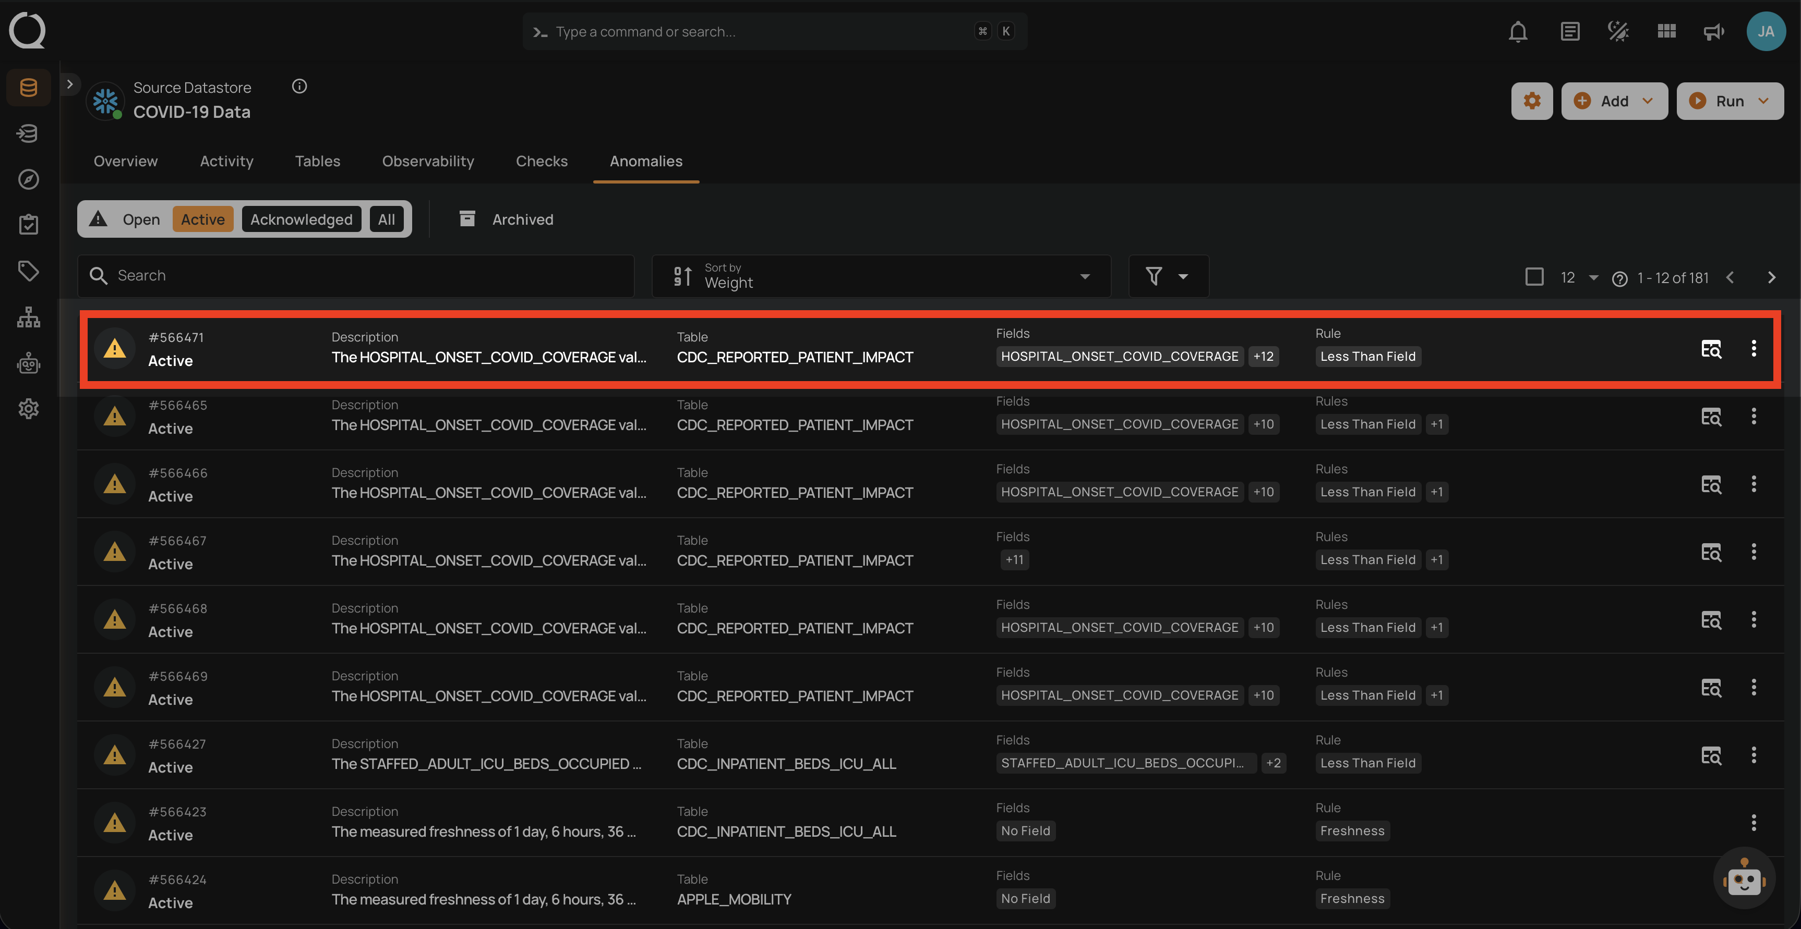1801x929 pixels.
Task: Open the apps grid icon
Action: (x=1666, y=31)
